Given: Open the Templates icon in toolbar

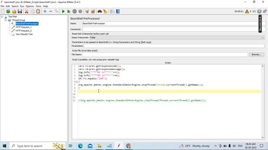Looking at the screenshot, I should coord(8,11).
